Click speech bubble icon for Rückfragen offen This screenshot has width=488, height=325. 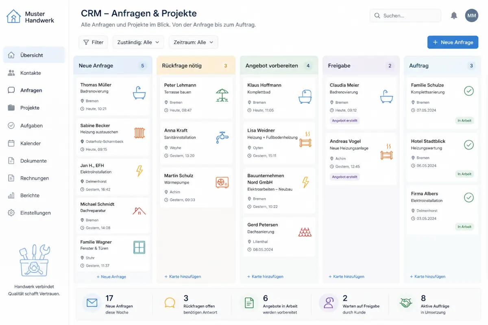[x=170, y=303]
